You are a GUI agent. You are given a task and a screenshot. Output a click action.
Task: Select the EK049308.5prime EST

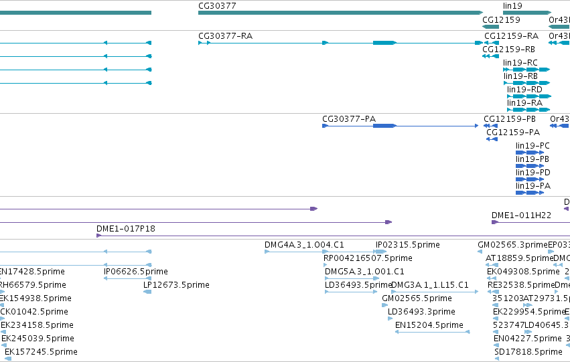492,278
